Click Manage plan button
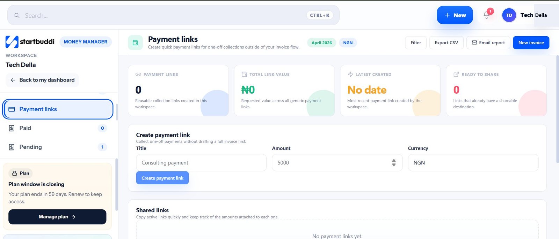This screenshot has width=559, height=239. (x=57, y=217)
